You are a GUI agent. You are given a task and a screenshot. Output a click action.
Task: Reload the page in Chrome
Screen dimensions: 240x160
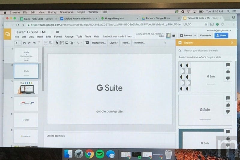[x=17, y=25]
